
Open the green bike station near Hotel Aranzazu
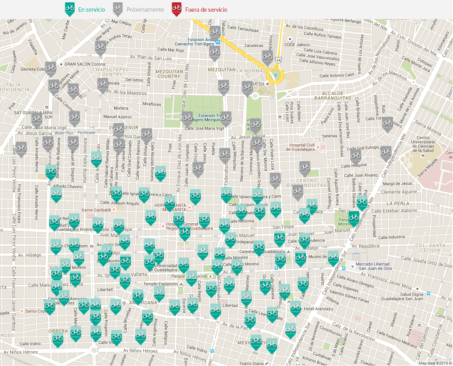[296, 307]
